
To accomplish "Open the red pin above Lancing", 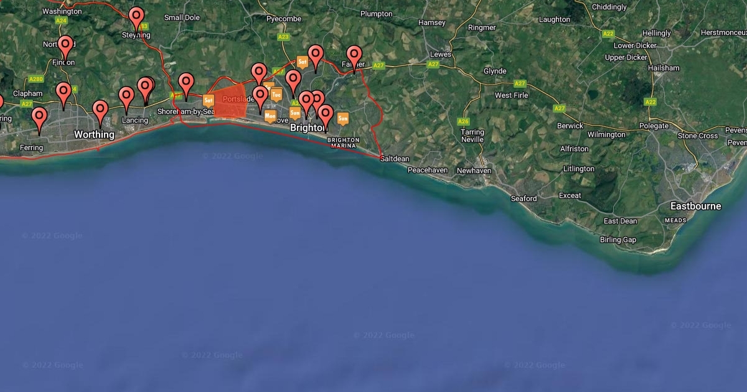I will coord(126,99).
